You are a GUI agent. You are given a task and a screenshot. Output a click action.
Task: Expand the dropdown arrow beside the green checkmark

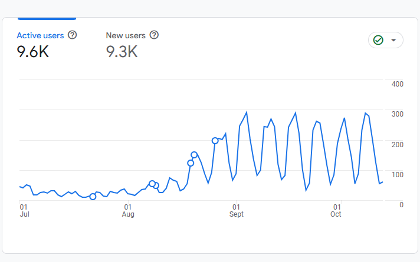tap(393, 41)
